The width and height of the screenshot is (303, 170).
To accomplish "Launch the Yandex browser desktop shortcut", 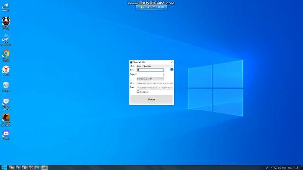I will point(6,70).
